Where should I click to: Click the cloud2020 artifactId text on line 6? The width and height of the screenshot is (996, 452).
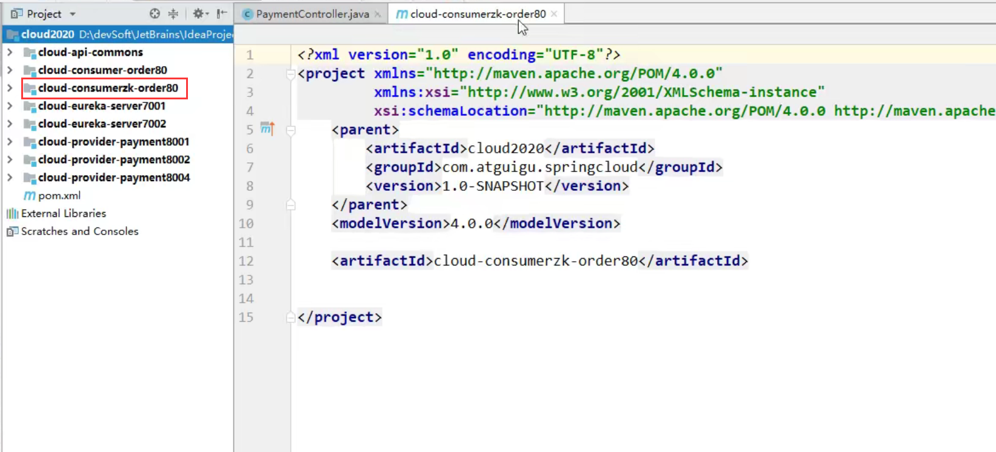(506, 148)
